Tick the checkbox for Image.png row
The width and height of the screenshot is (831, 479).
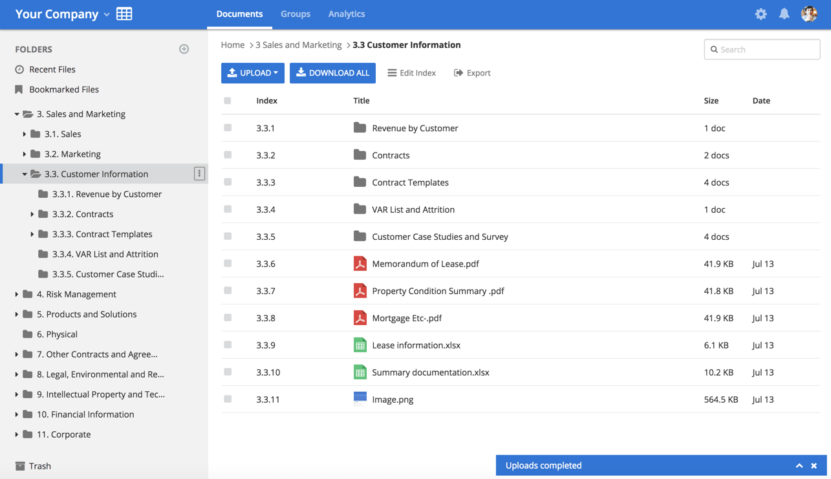(228, 399)
